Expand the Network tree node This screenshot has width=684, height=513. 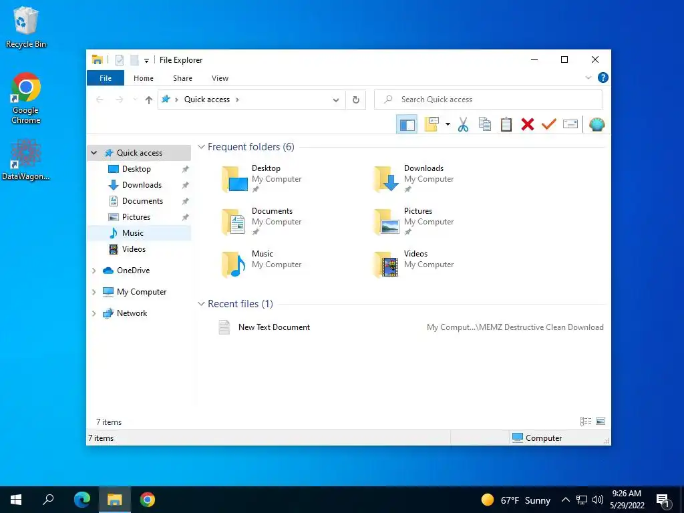coord(94,314)
